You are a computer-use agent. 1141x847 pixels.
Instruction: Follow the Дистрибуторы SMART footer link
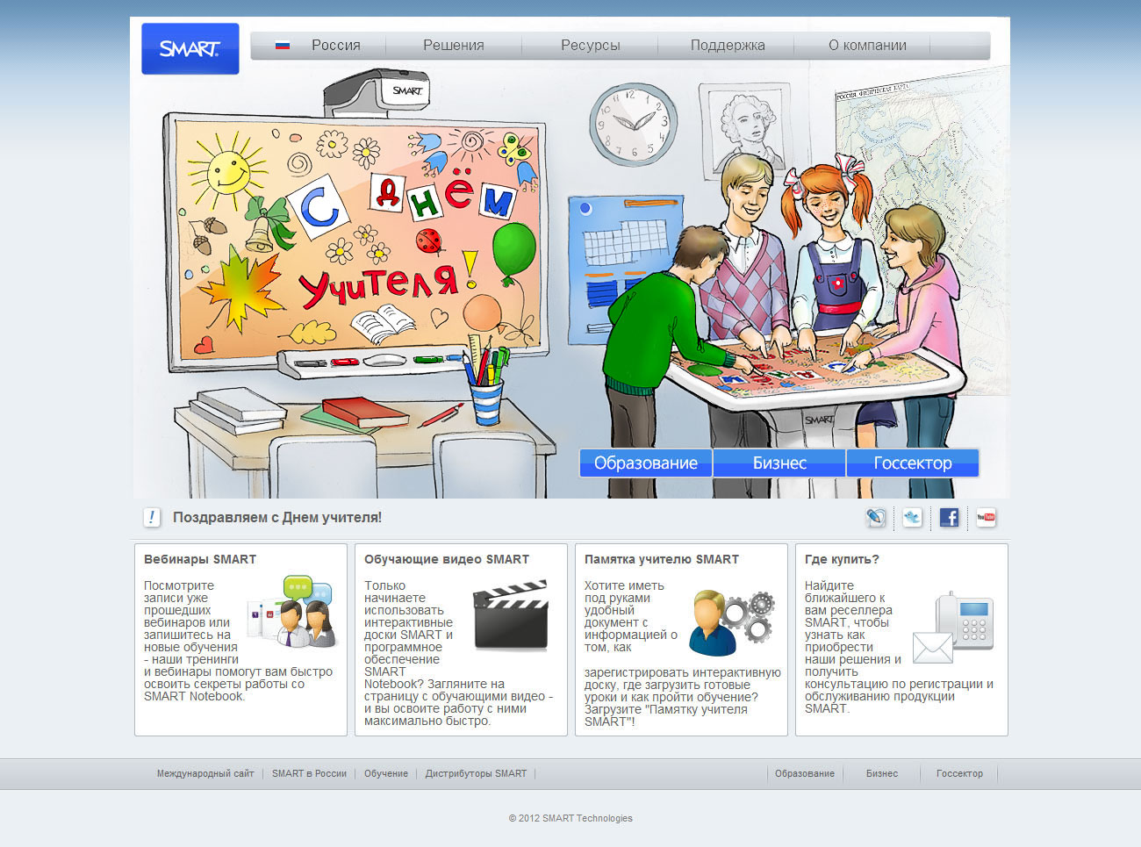pos(476,774)
